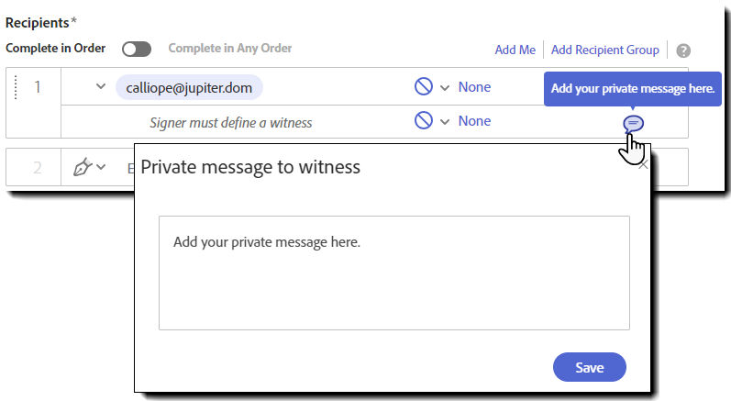The image size is (731, 401).
Task: Close the Private message to witness dialog
Action: [643, 164]
